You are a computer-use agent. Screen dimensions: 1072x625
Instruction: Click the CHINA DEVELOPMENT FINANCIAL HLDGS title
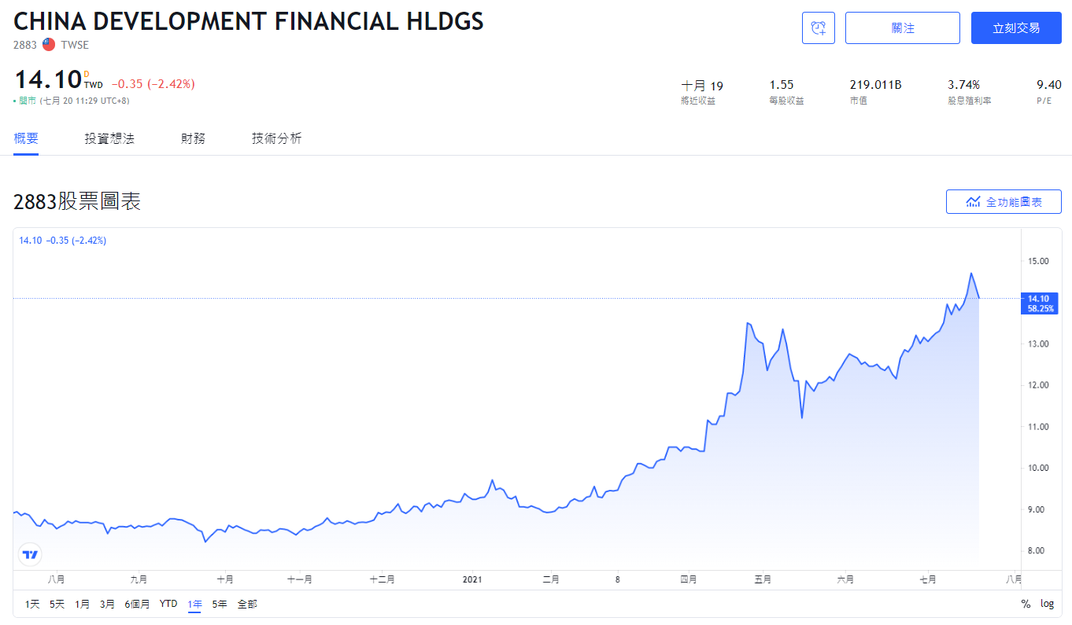pos(249,21)
